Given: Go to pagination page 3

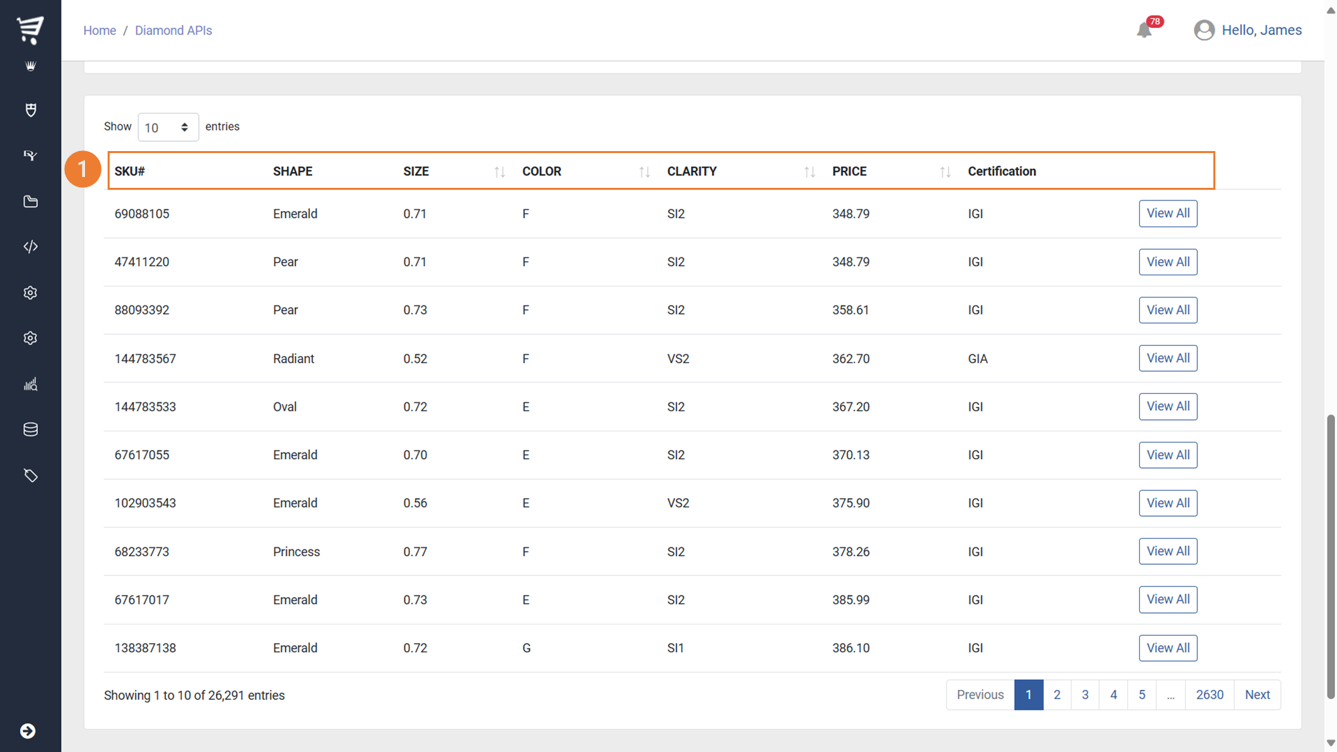Looking at the screenshot, I should 1085,695.
